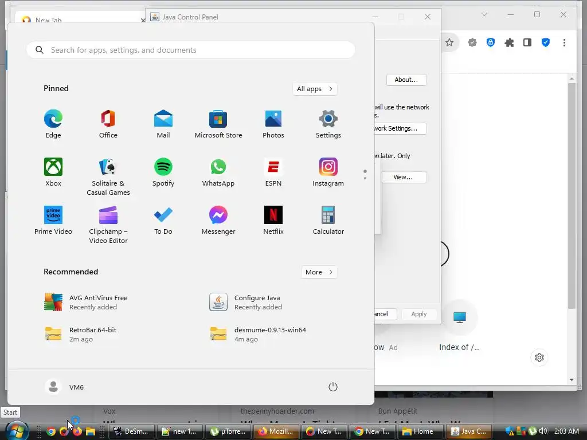The width and height of the screenshot is (587, 440).
Task: Switch to Java Control Panel taskbar button
Action: 469,431
